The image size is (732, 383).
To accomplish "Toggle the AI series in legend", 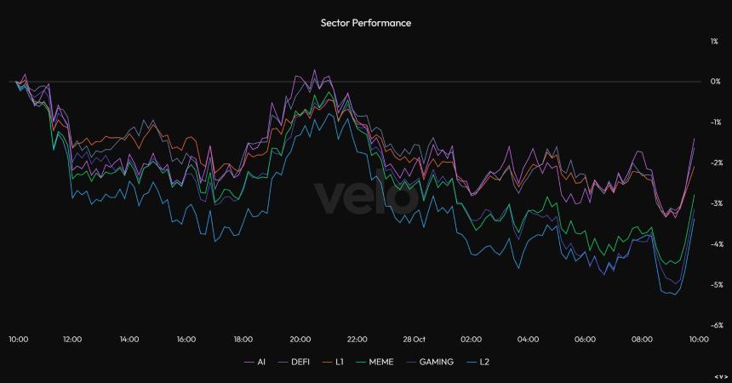I will click(x=262, y=362).
